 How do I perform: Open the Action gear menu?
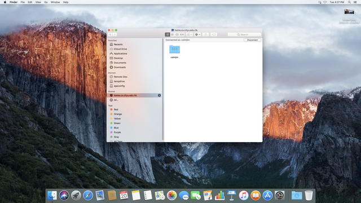coord(197,34)
